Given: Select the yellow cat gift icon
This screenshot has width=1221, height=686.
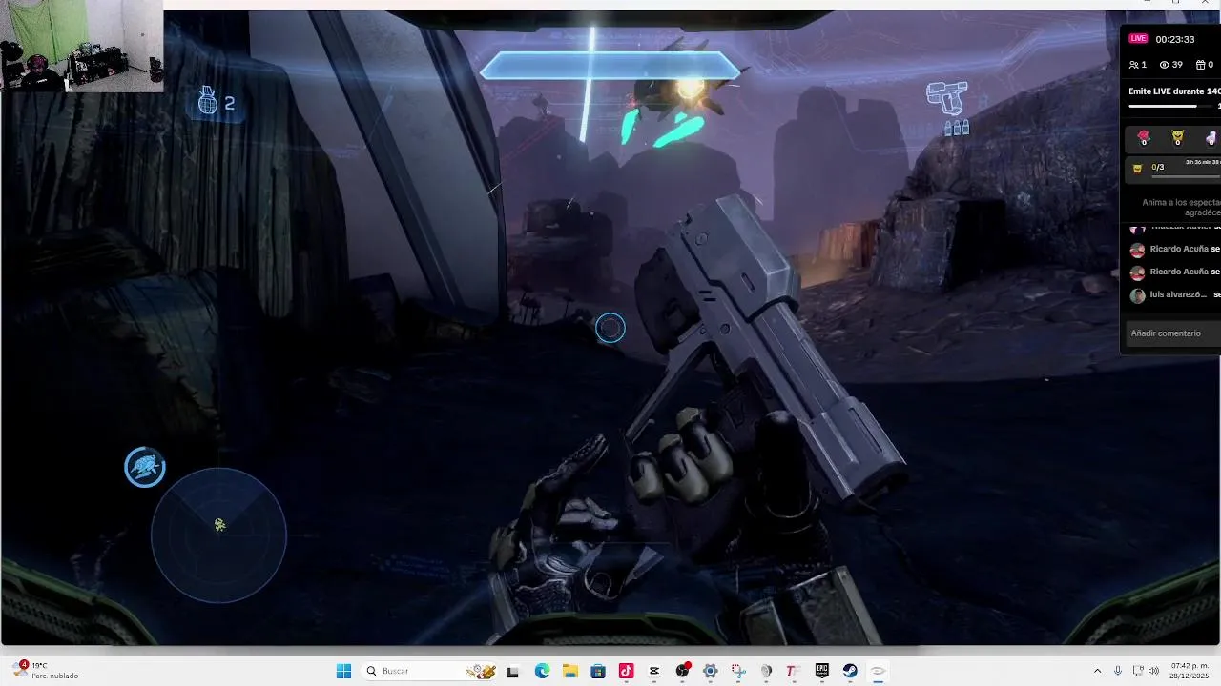Looking at the screenshot, I should (1177, 138).
